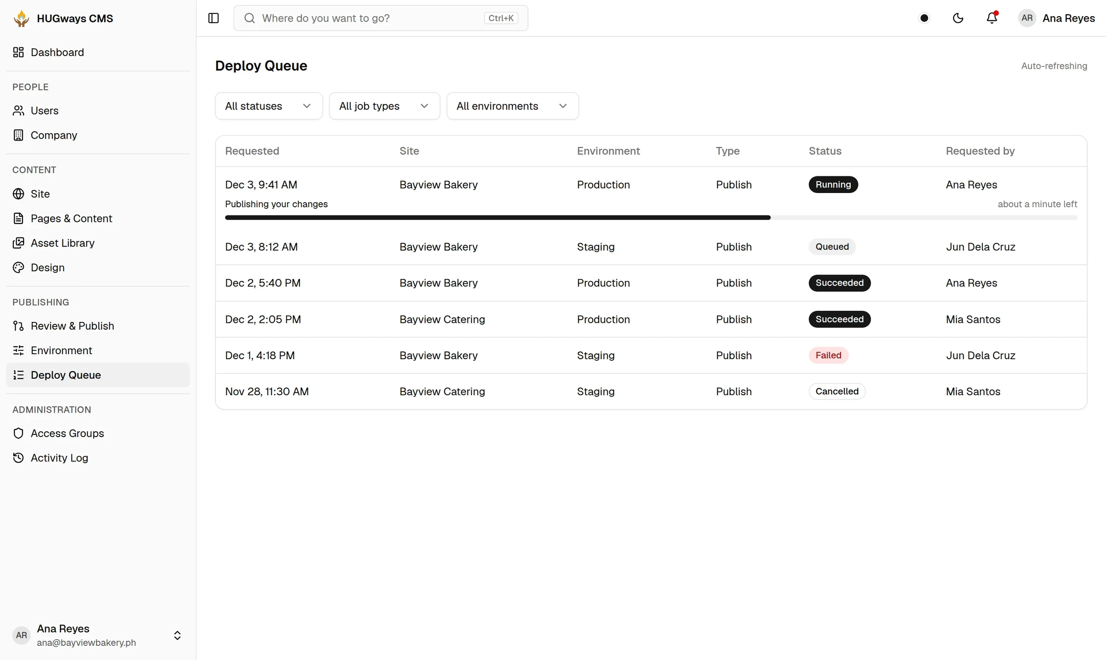Toggle the sidebar panel icon
1106x660 pixels.
[213, 18]
